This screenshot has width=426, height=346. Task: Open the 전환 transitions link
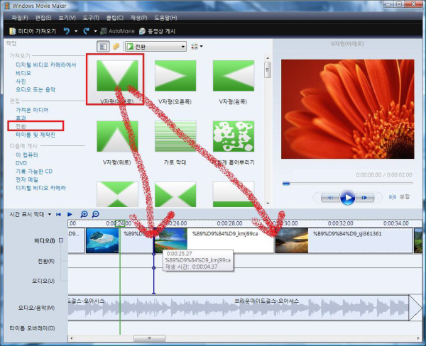click(x=21, y=126)
